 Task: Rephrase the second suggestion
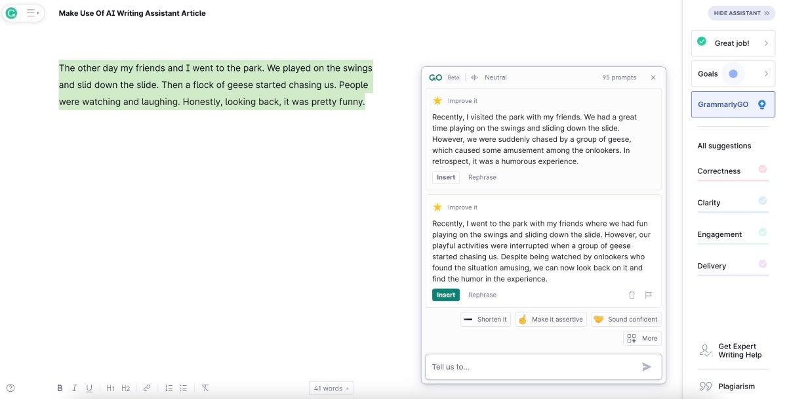tap(482, 295)
